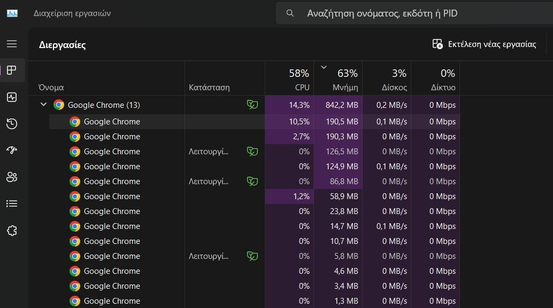
Task: Click Λειτουργί... status in 86,8 MB row
Action: 209,181
